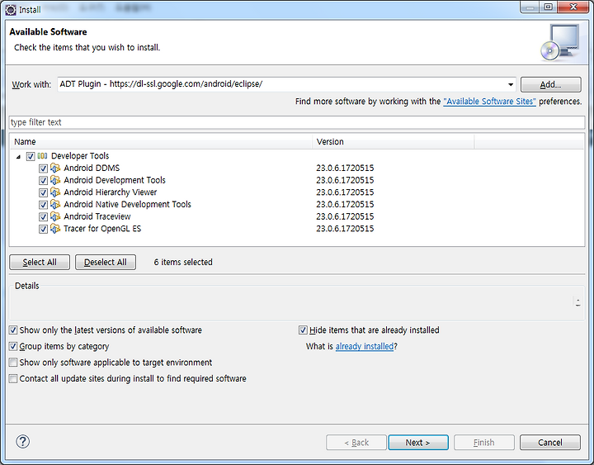Click the Deselect All button
Image resolution: width=594 pixels, height=465 pixels.
point(106,262)
